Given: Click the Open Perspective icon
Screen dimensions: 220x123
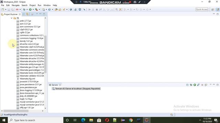Looking at the screenshot, I should (213, 10).
